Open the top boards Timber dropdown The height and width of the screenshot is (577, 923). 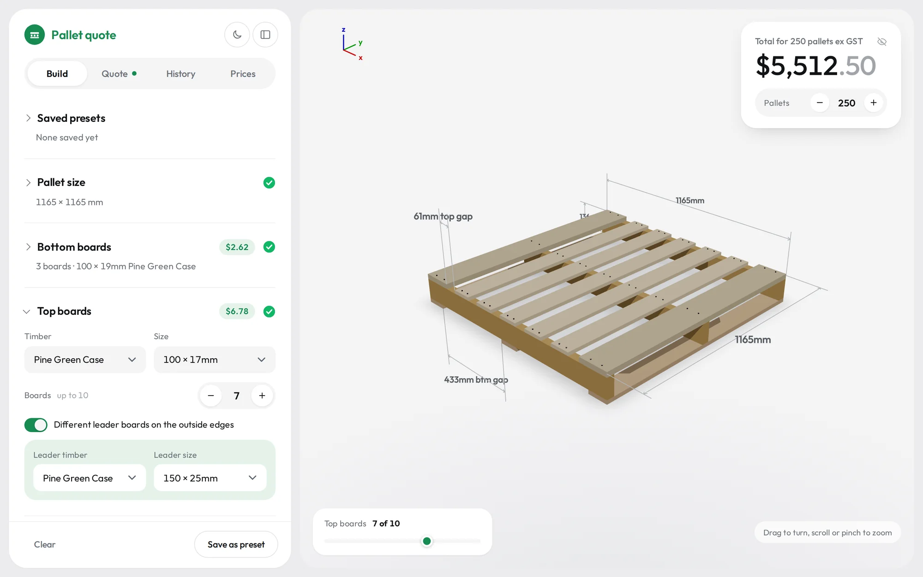[85, 360]
